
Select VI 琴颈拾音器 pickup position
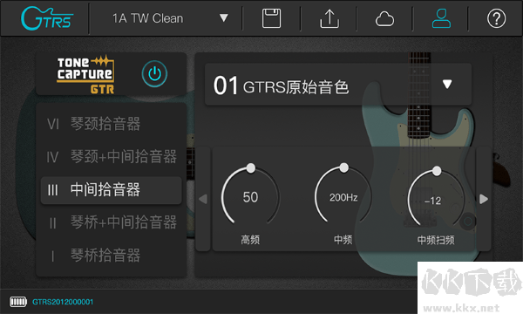111,124
